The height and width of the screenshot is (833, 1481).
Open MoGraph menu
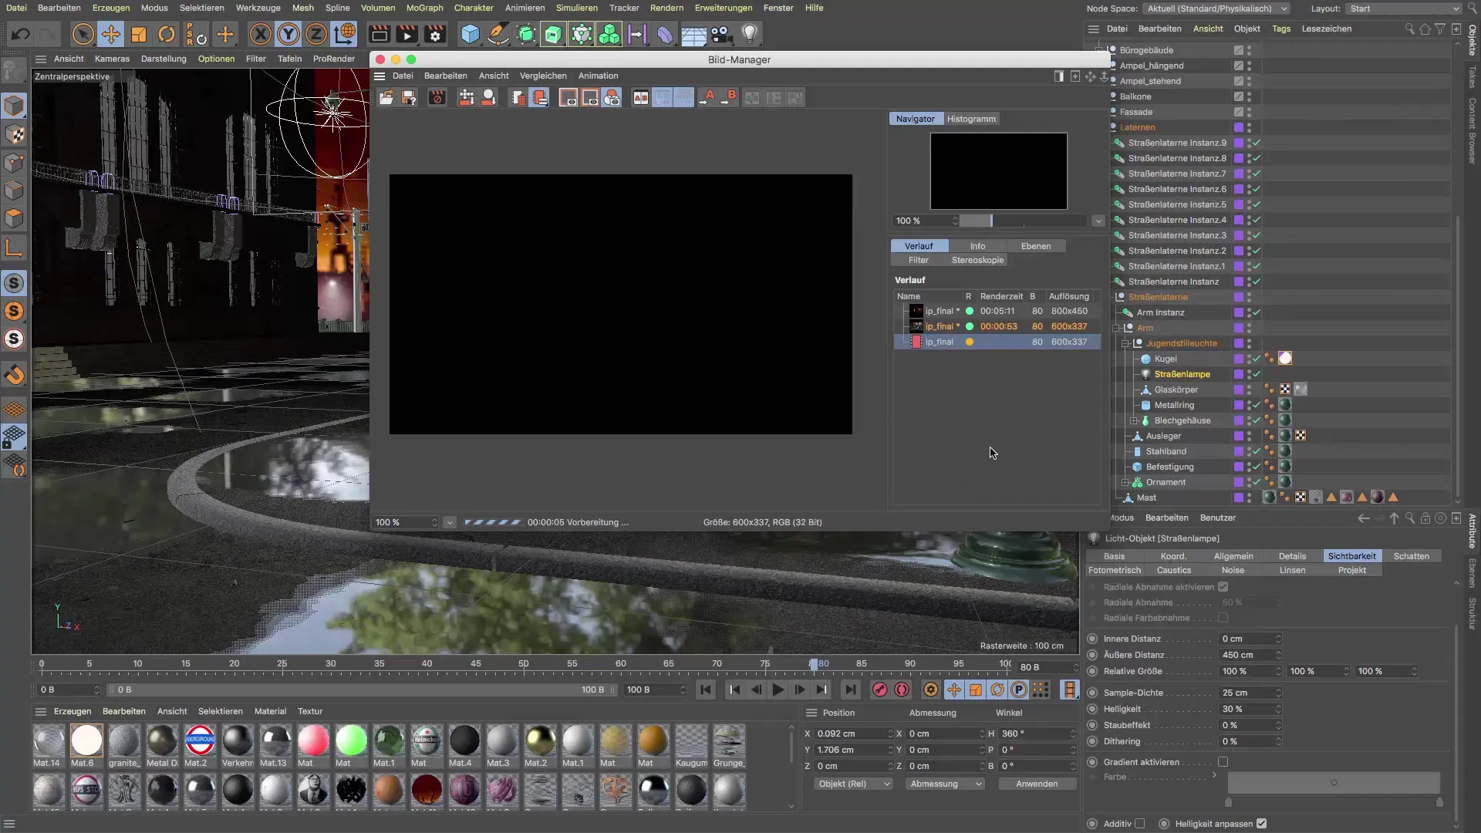click(424, 8)
